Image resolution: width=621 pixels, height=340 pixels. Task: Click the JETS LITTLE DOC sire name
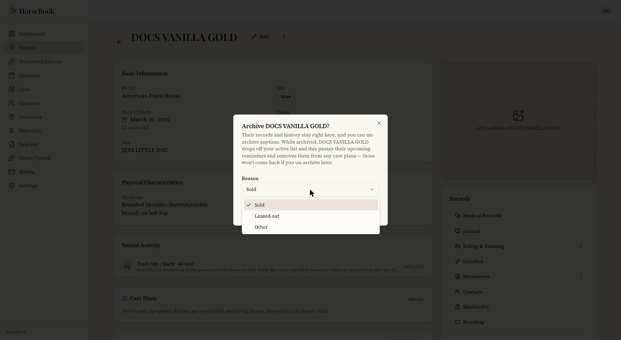tap(145, 150)
